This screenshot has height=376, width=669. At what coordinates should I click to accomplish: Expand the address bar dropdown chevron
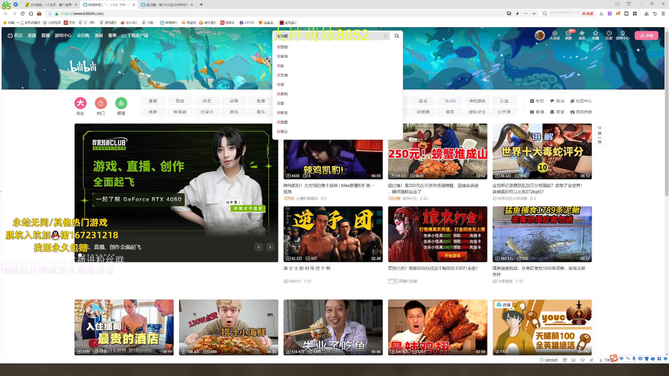click(x=534, y=14)
